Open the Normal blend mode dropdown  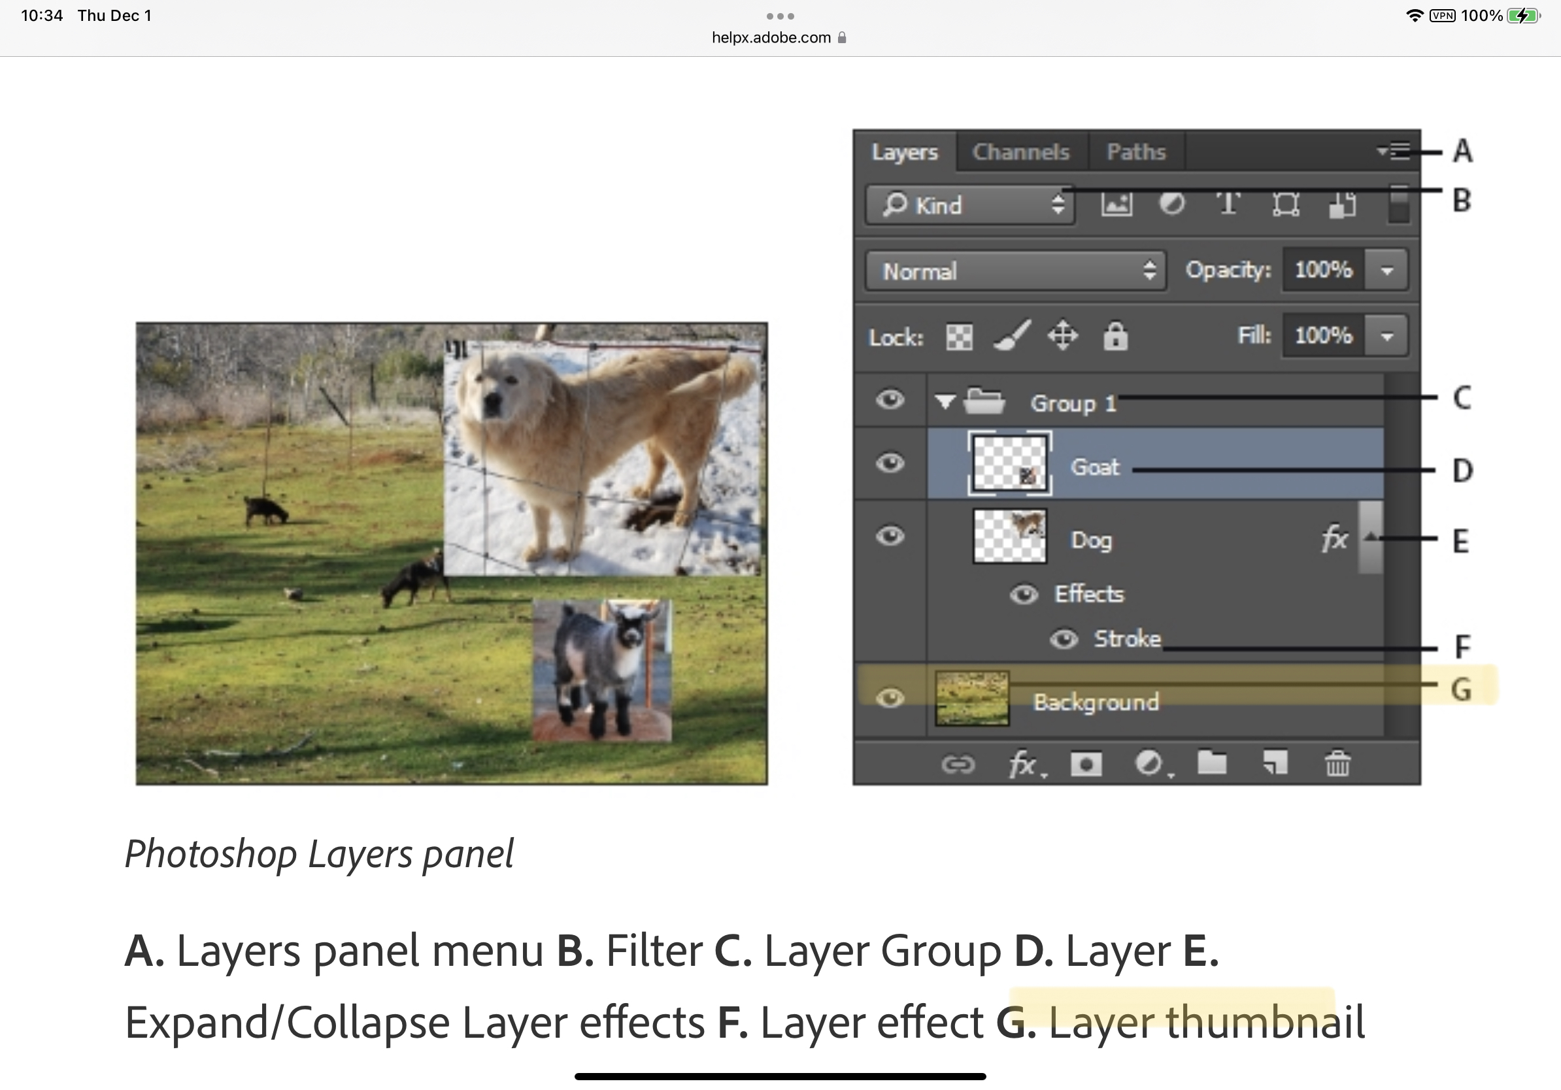tap(1016, 271)
